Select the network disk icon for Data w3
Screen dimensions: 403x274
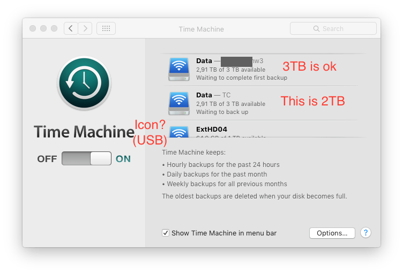[x=179, y=69]
